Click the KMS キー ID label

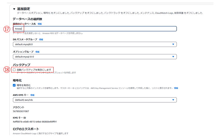pos(19,118)
